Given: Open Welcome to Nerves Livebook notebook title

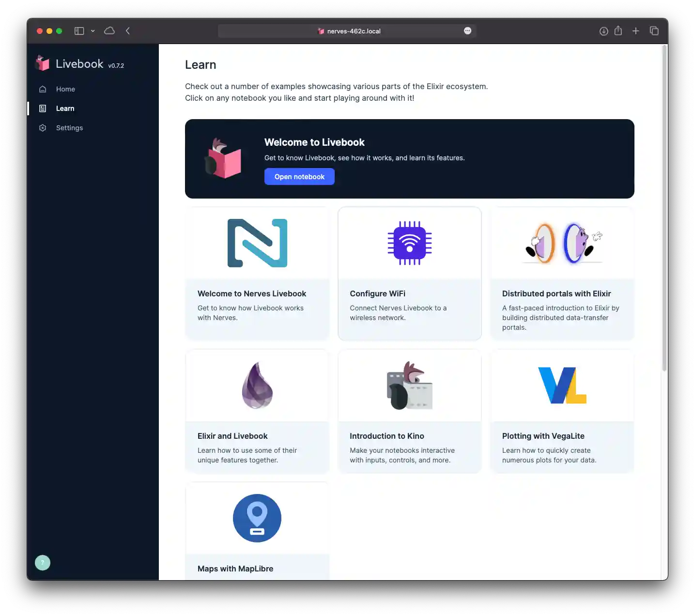Looking at the screenshot, I should pyautogui.click(x=252, y=293).
